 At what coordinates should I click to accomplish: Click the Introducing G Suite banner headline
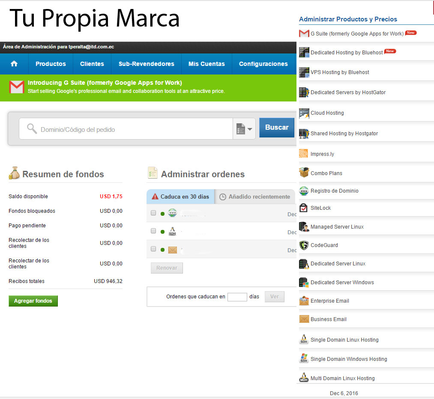105,83
